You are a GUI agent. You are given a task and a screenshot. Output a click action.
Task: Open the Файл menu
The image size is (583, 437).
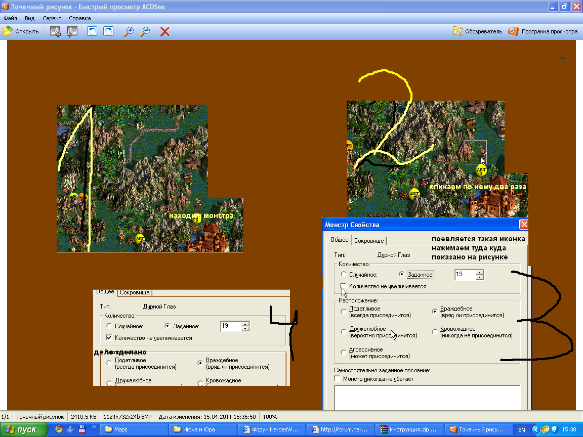coord(11,18)
